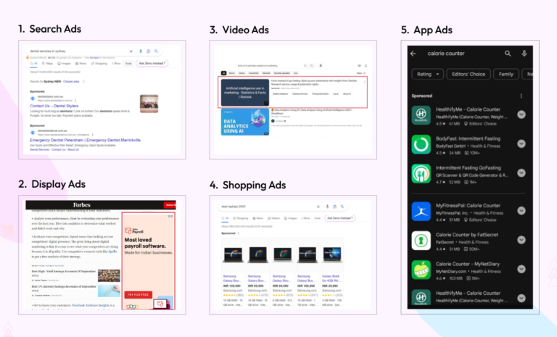The image size is (557, 337).
Task: Open More menu in dental services results
Action: click(116, 64)
